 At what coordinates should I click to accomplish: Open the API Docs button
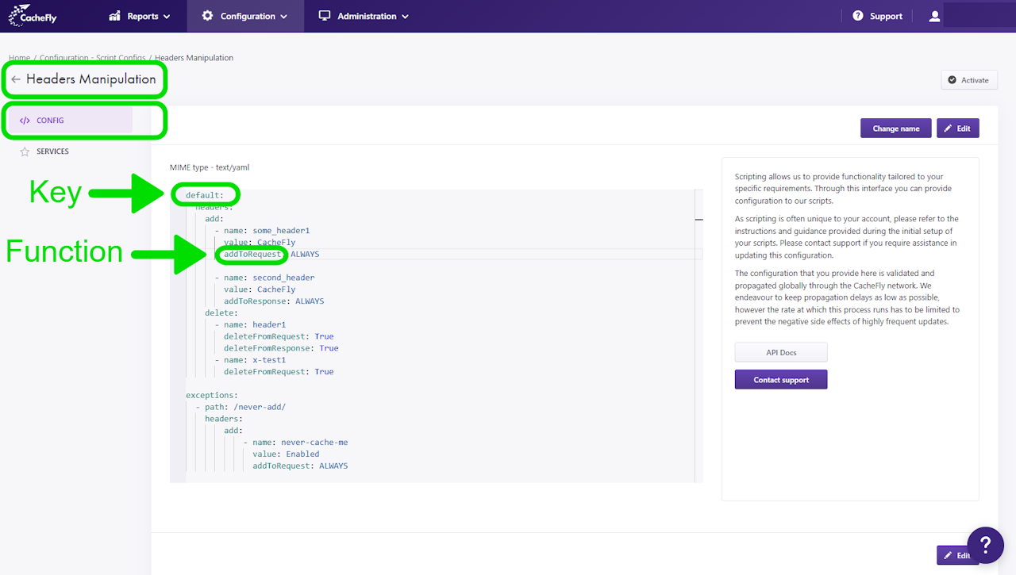[x=781, y=352]
